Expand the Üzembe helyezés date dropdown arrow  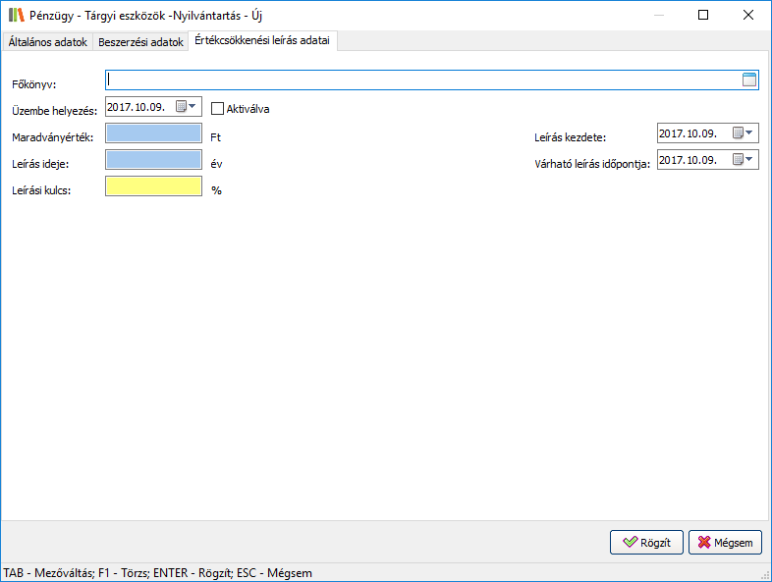click(193, 107)
